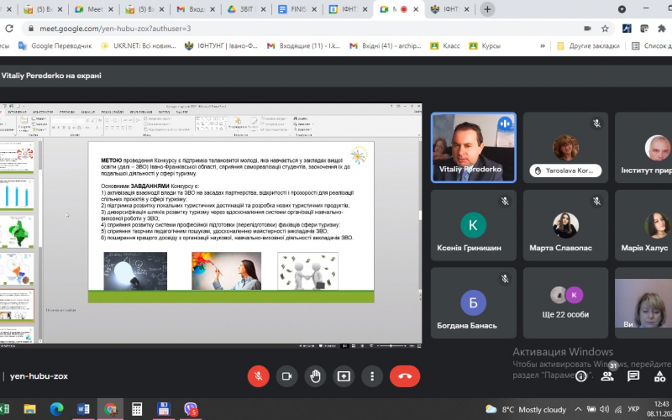
Task: Leave the call with red hang-up button
Action: click(x=405, y=376)
